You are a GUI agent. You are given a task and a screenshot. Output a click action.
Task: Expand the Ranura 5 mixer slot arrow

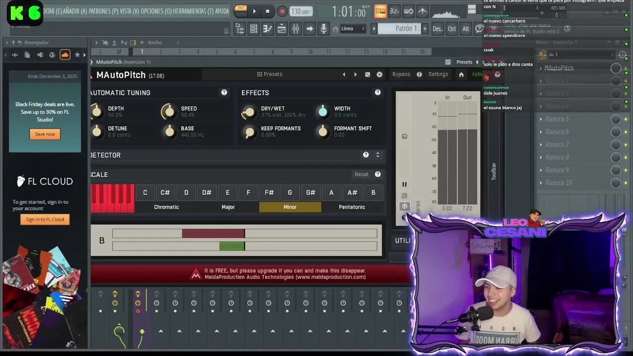tap(541, 119)
